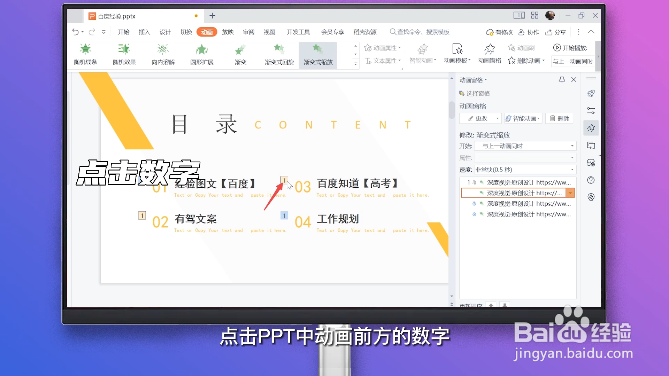Open the ribbon 开始播放 timing dropdown
Screen dimensions: 669x376
[573, 61]
